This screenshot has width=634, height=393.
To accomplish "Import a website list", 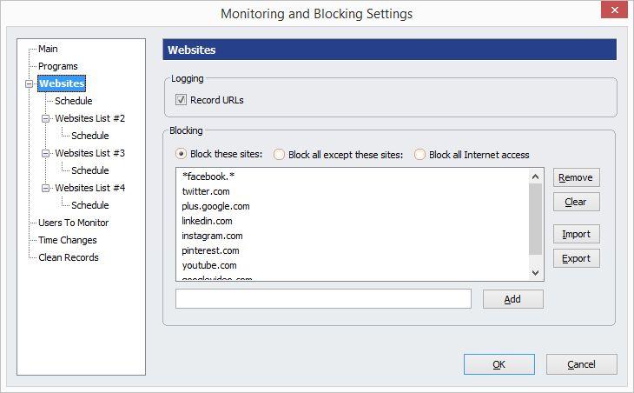I will [x=576, y=235].
